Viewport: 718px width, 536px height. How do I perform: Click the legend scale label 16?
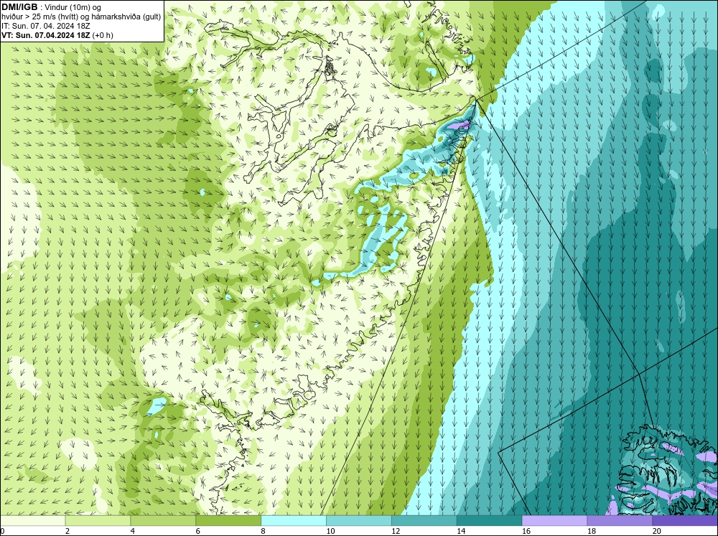tap(526, 531)
